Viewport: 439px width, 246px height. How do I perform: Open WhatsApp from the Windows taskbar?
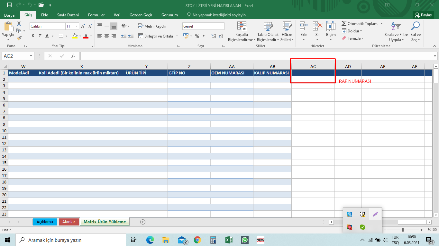245,240
